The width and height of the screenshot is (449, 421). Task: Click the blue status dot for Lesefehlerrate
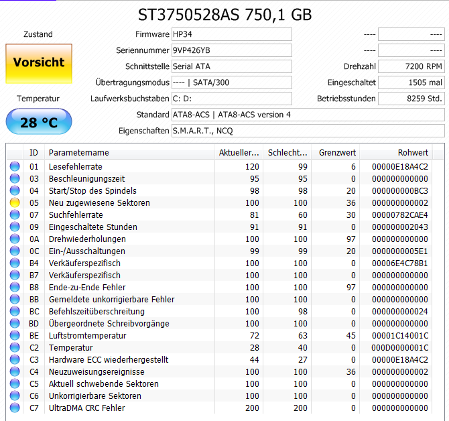(15, 166)
